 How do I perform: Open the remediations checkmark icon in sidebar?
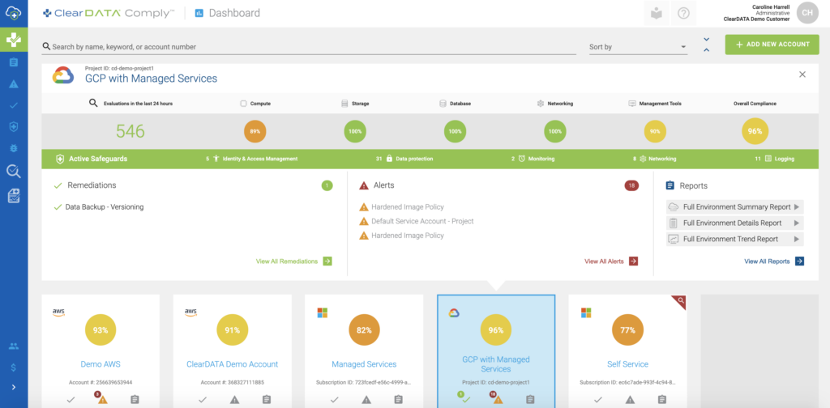(14, 105)
